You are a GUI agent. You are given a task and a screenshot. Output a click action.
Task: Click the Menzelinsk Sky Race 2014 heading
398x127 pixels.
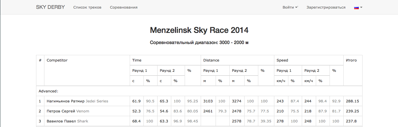tap(199, 30)
